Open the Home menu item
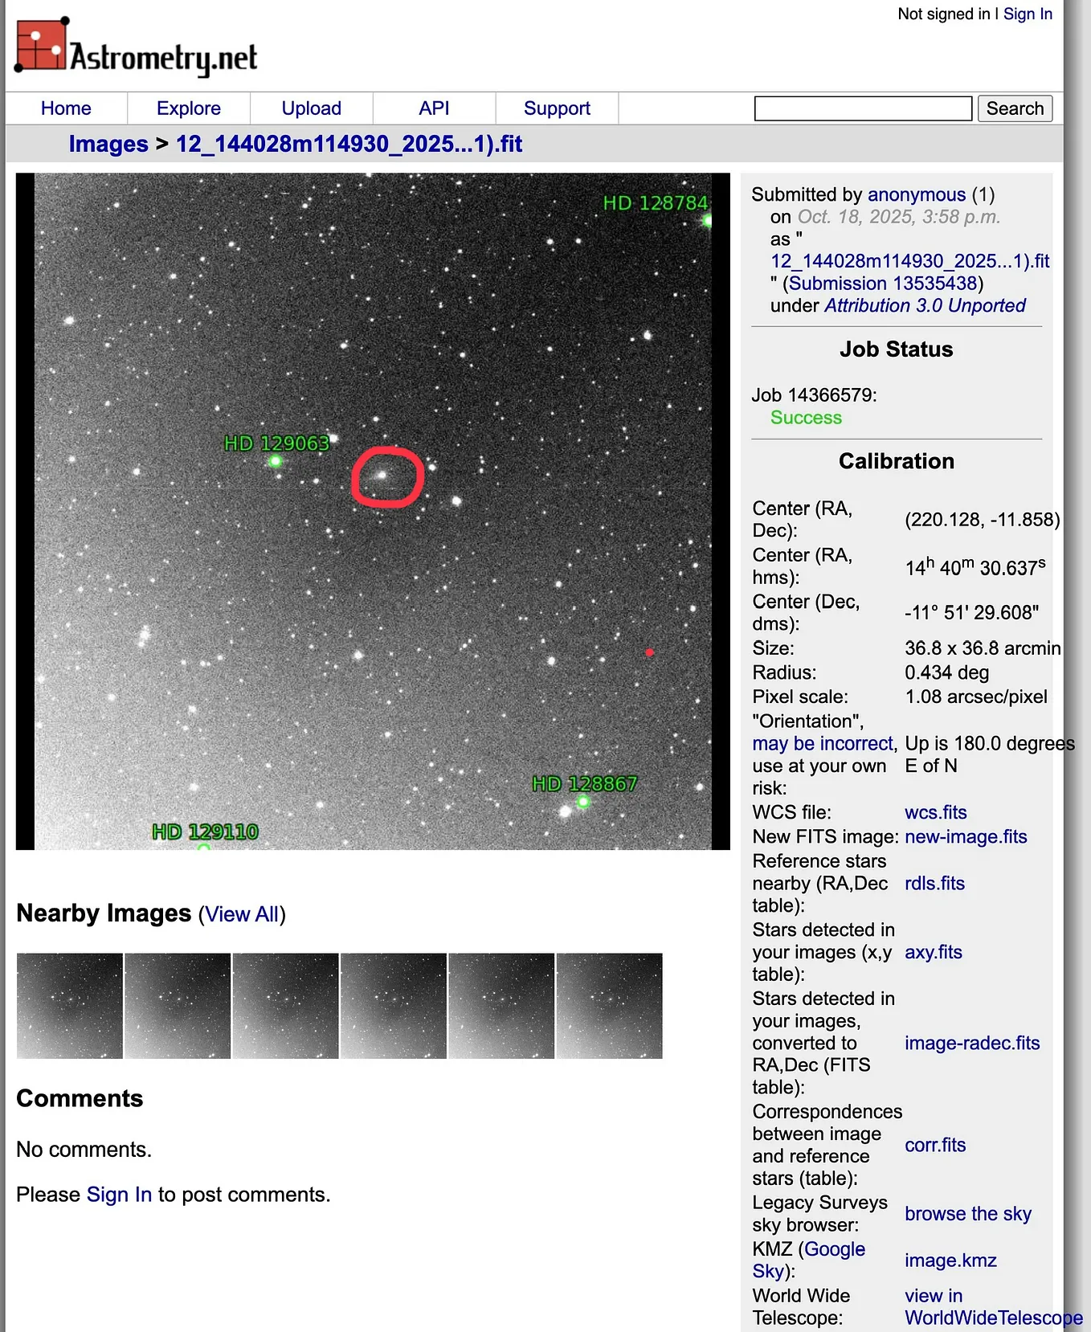1091x1332 pixels. pyautogui.click(x=66, y=108)
